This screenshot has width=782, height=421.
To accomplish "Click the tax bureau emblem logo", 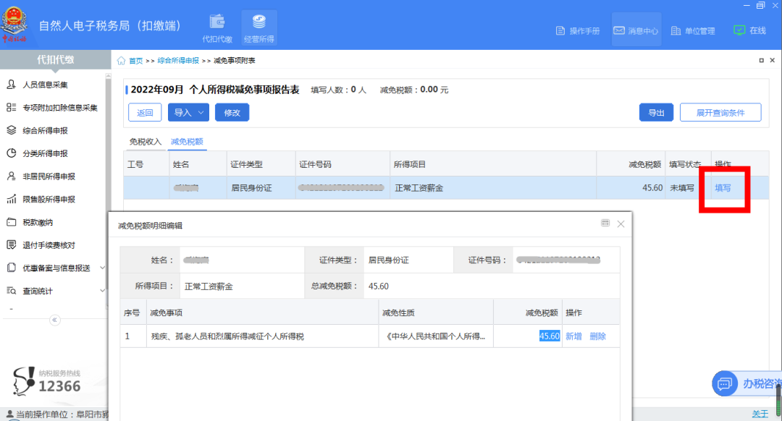I will pos(14,24).
